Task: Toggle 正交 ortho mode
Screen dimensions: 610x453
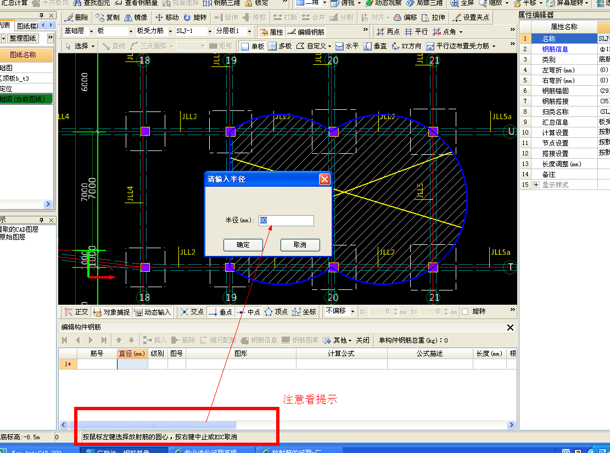Action: tap(77, 312)
